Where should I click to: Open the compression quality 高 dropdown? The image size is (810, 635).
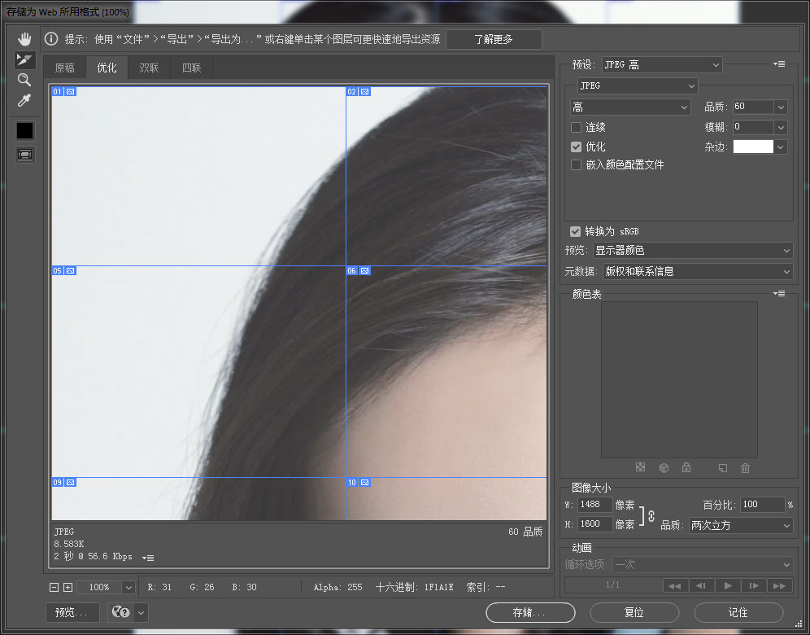tap(630, 107)
